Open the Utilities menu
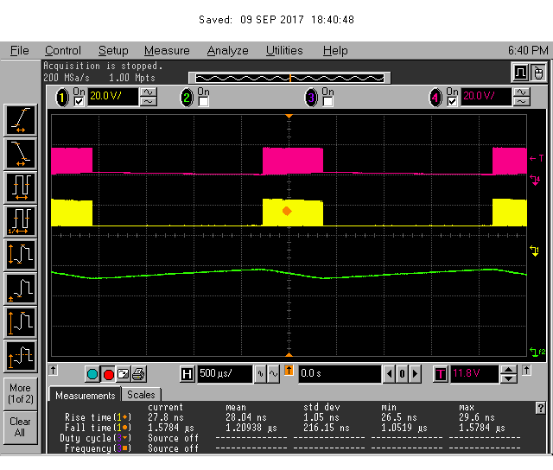553x470 pixels. click(x=284, y=51)
